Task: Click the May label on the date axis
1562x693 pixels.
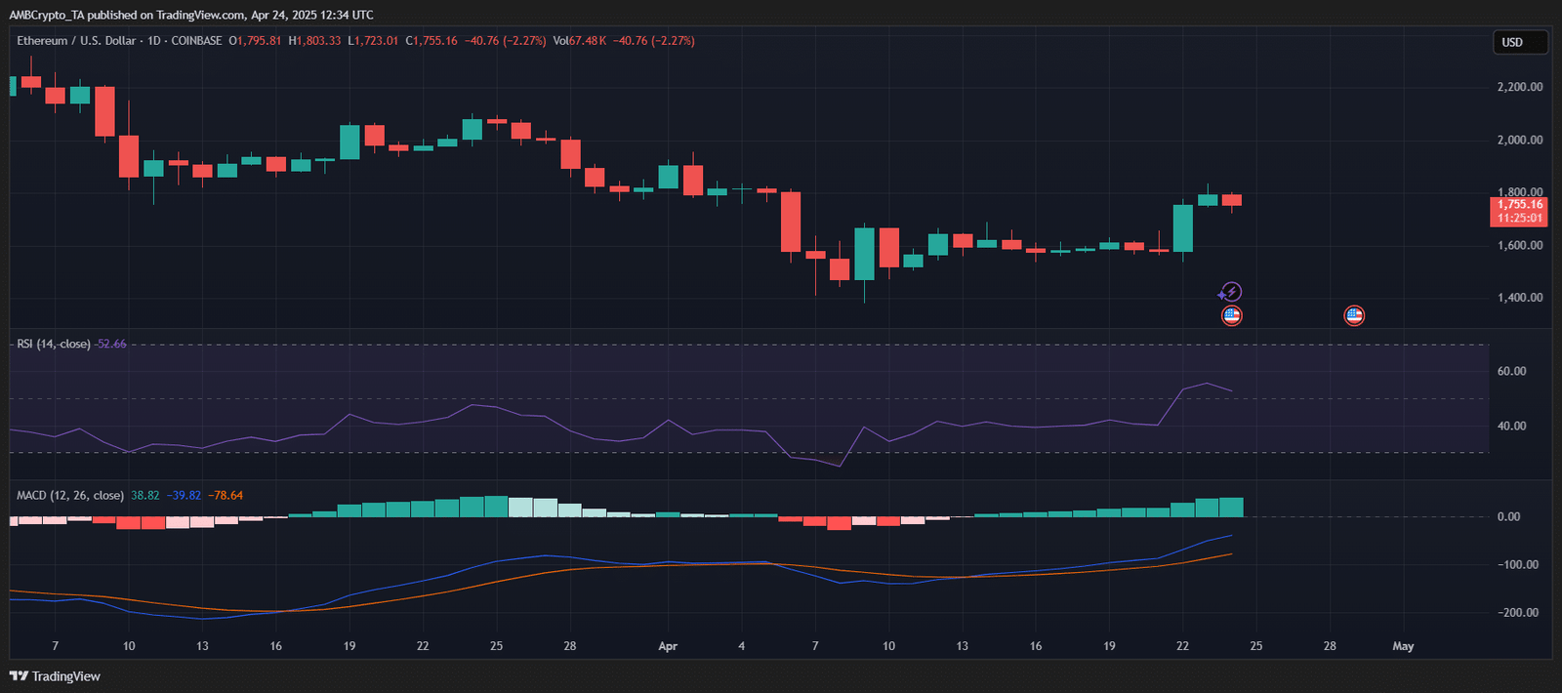Action: [x=1403, y=646]
